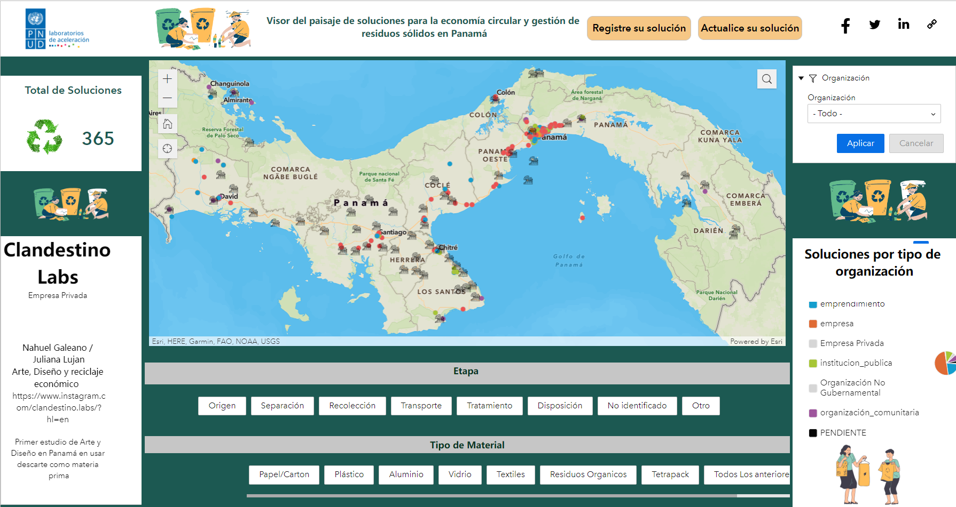Screen dimensions: 956x507
Task: Find my location on the map
Action: coord(167,148)
